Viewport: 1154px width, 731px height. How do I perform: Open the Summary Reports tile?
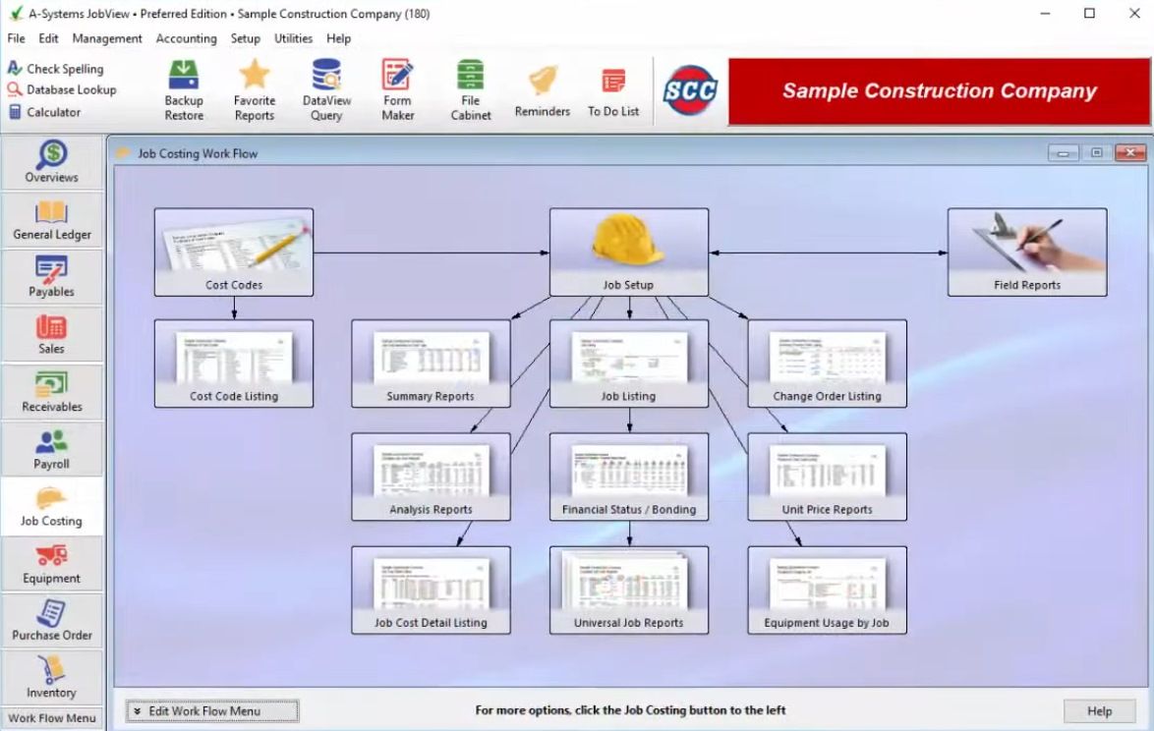click(431, 364)
